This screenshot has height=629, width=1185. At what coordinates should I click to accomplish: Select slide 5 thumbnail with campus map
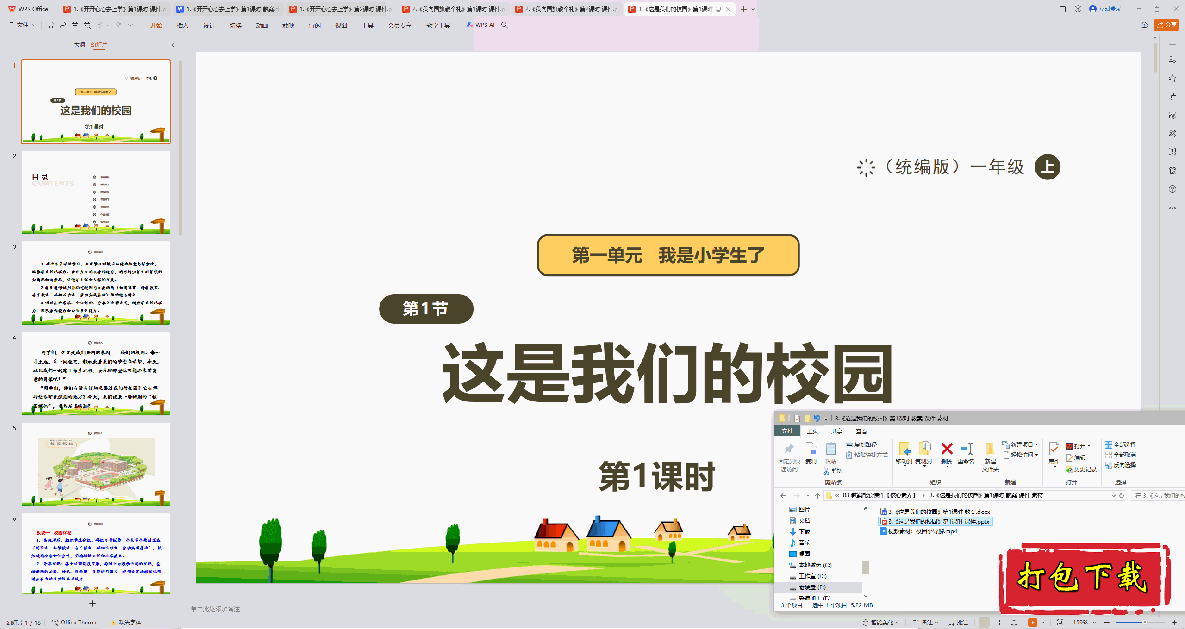96,464
